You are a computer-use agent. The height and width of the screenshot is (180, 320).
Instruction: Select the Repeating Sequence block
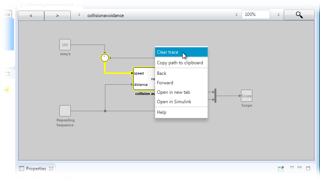65,111
